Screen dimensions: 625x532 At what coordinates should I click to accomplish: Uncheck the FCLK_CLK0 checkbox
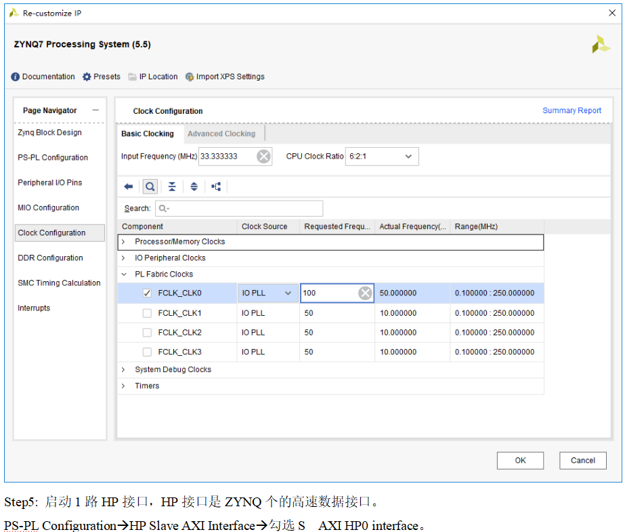pos(147,293)
